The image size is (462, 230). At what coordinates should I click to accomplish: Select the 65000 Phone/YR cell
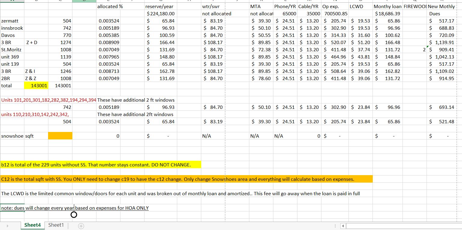pos(285,14)
